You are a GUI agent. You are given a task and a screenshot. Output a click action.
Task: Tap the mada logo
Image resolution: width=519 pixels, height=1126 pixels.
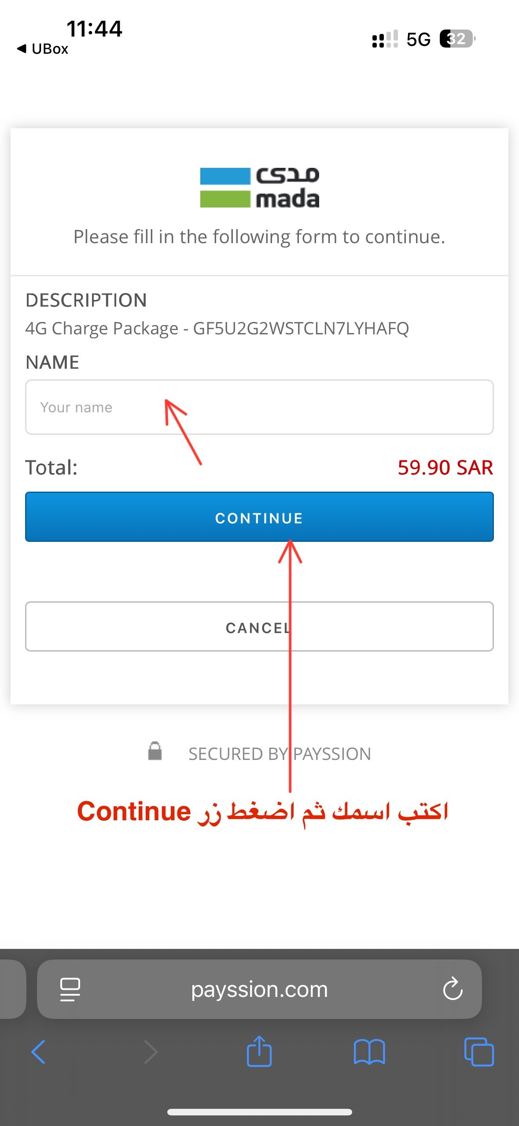(x=259, y=187)
